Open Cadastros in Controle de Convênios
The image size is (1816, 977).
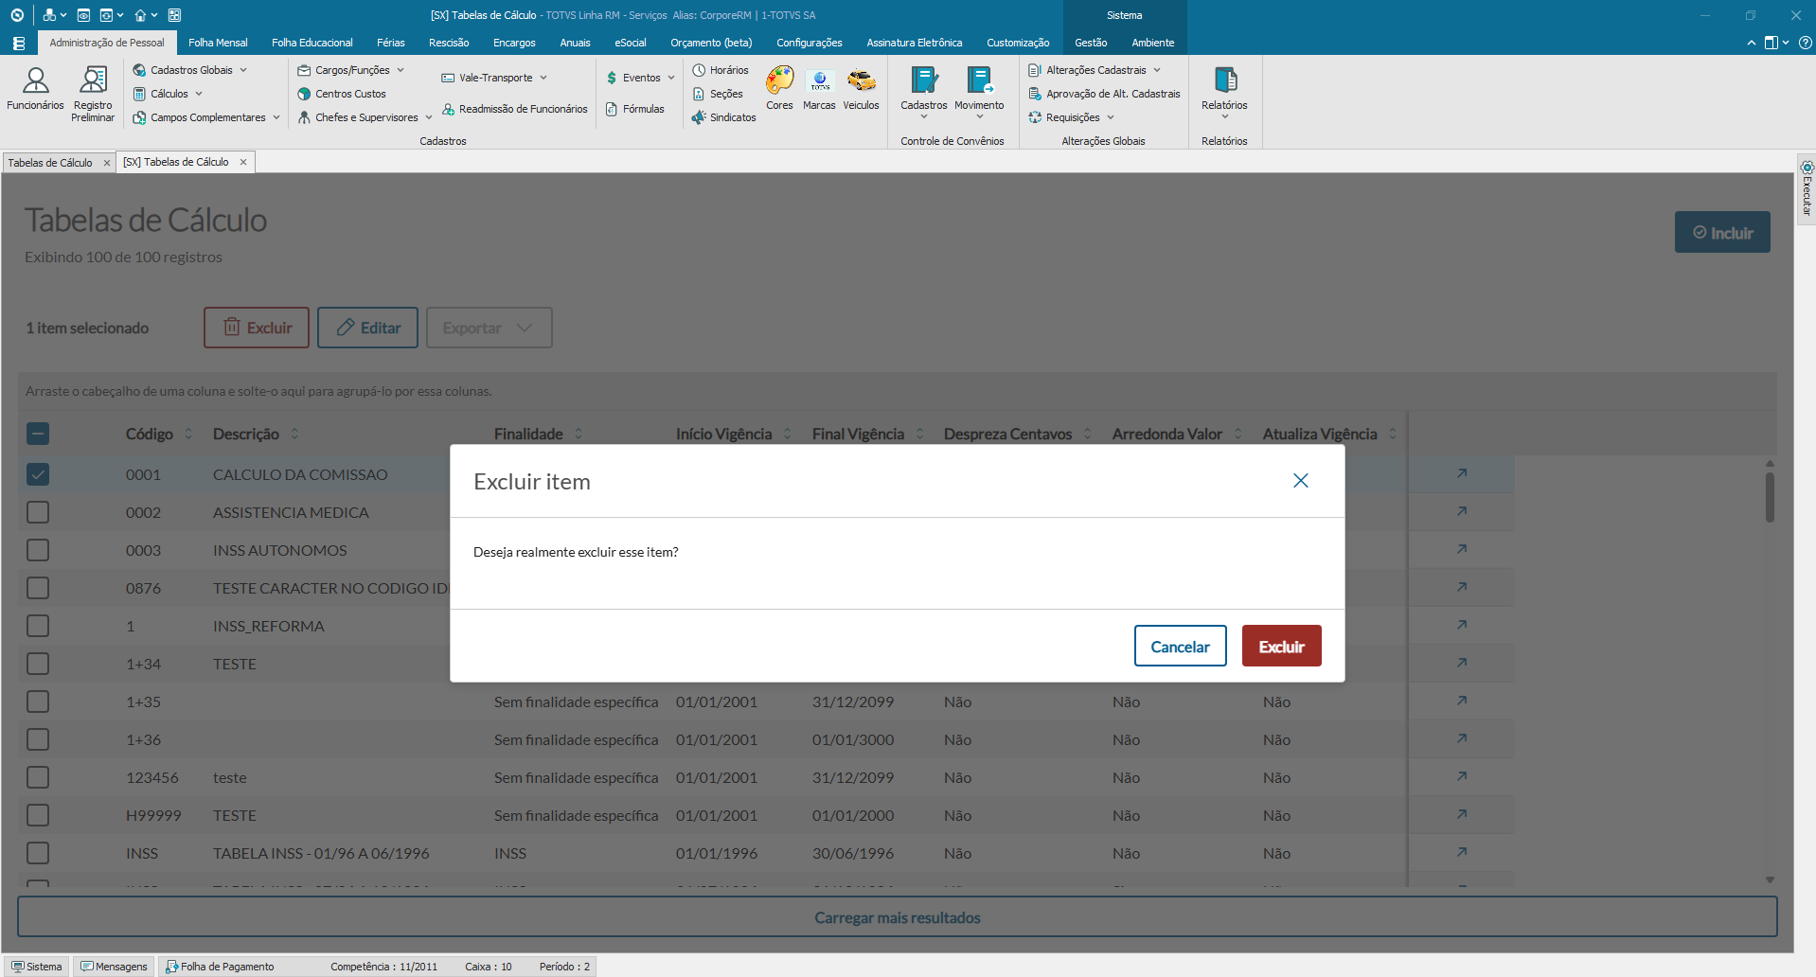coord(923,92)
